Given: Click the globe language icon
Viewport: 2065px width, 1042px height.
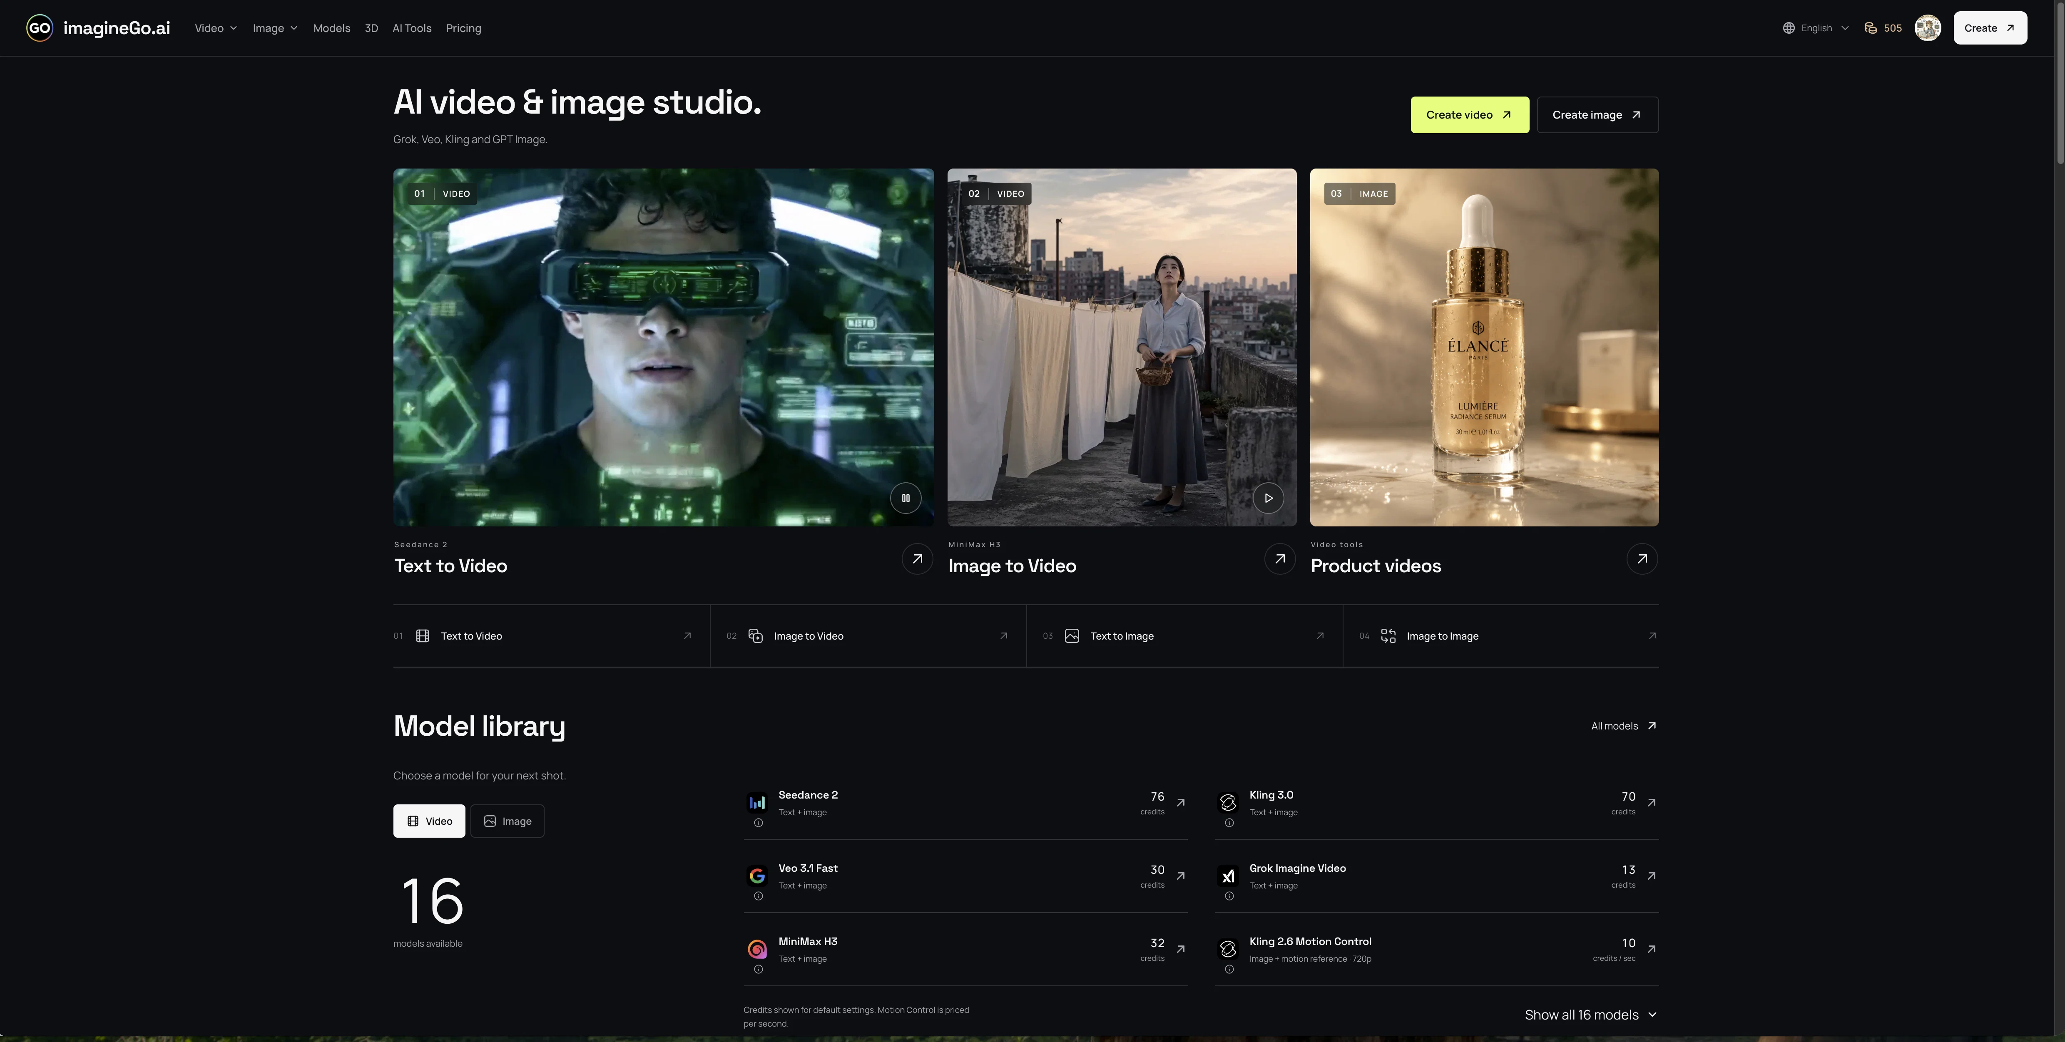Looking at the screenshot, I should point(1789,28).
